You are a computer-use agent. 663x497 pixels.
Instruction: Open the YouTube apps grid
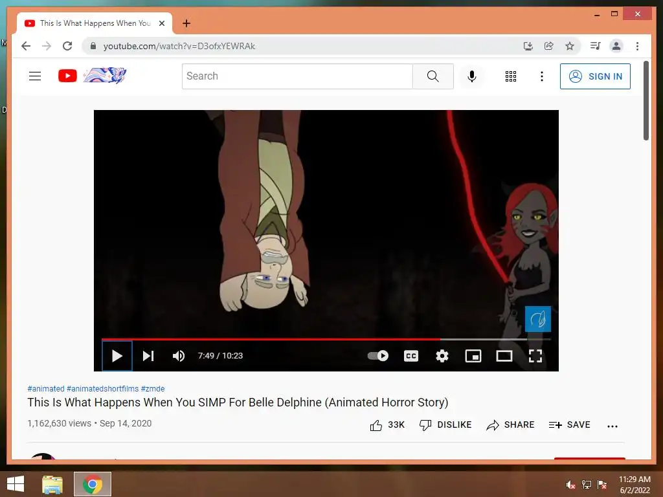click(x=511, y=76)
